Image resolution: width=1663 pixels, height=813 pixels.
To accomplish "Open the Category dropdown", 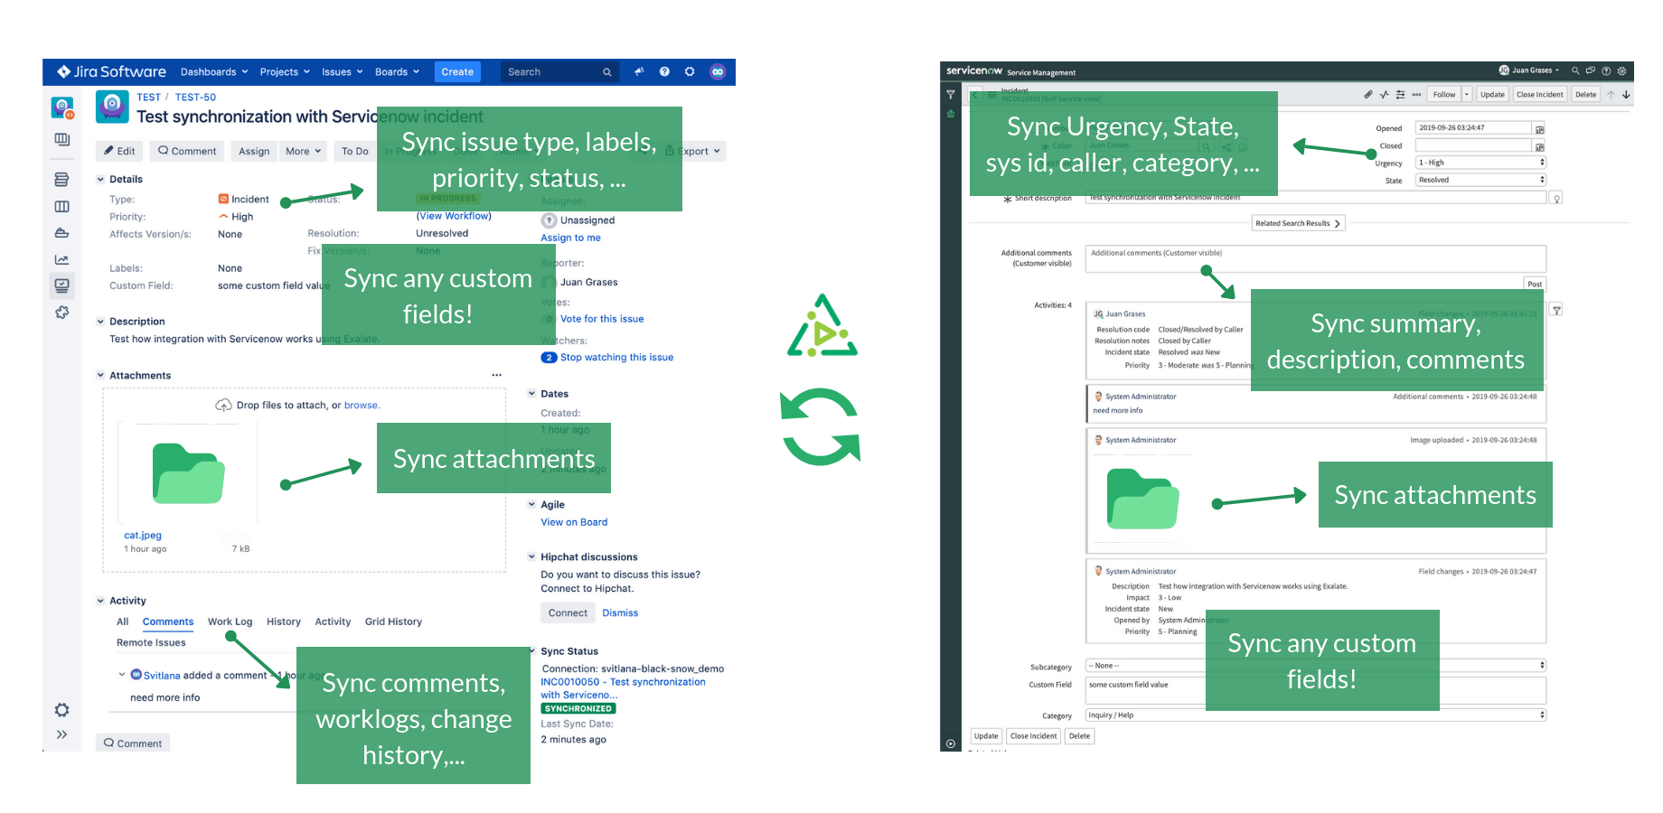I will click(x=1315, y=715).
